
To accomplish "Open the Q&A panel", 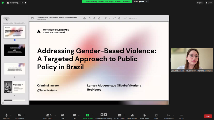I will pyautogui.click(x=62, y=115).
